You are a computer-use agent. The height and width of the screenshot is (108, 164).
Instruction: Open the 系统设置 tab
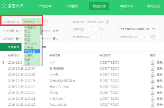[153, 6]
